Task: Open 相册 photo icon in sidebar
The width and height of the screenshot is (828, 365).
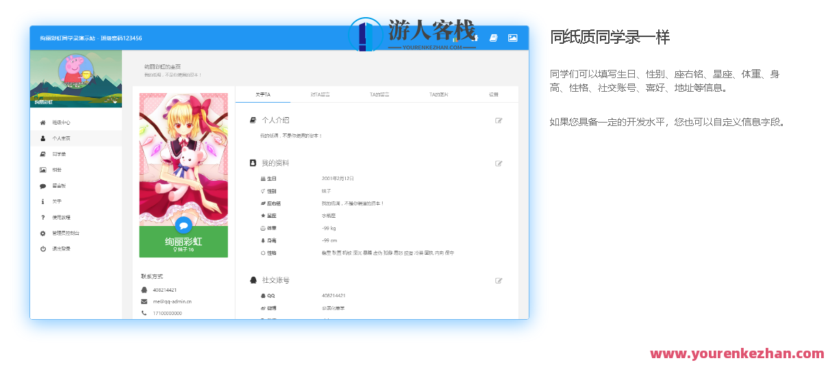Action: point(42,170)
